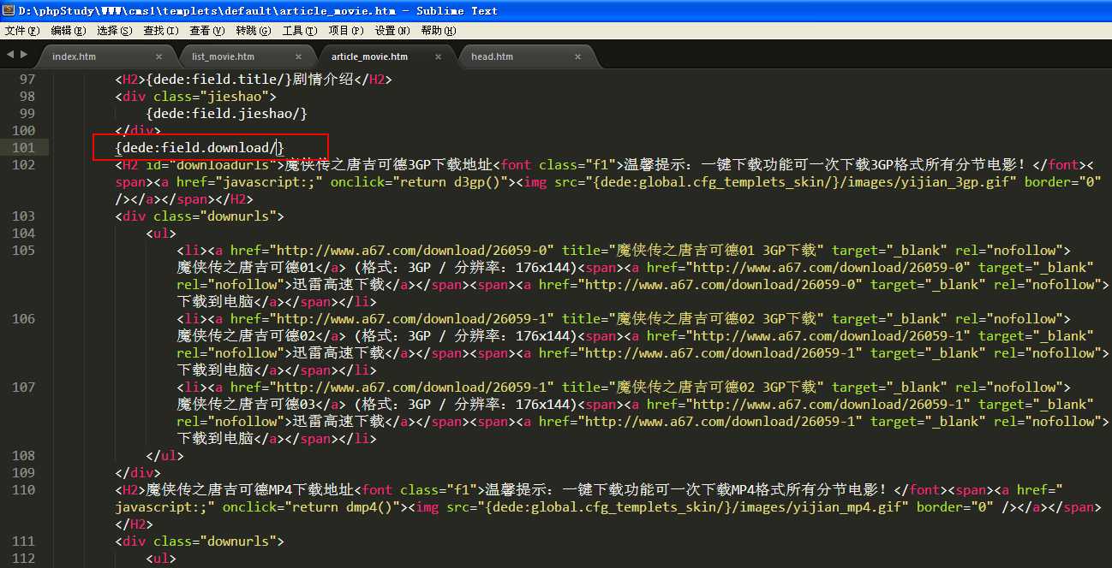Click line number 107 in gutter
1112x568 pixels.
(x=24, y=388)
